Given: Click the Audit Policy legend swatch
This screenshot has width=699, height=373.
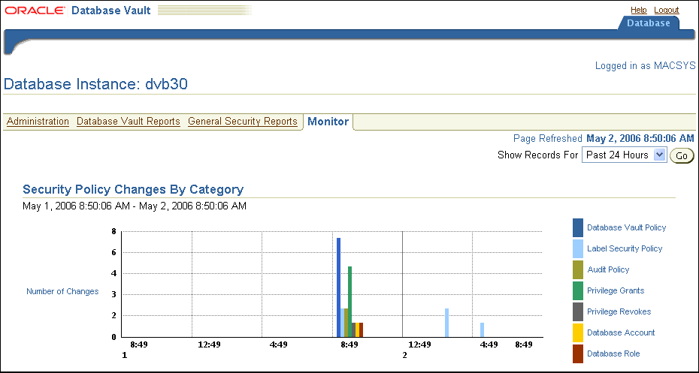Looking at the screenshot, I should [577, 269].
